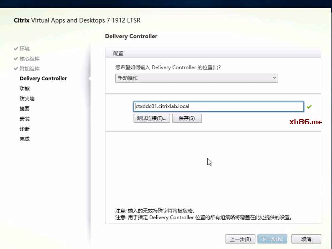This screenshot has width=332, height=249.
Task: Jump to the 摘要 step in sidebar
Action: (25, 108)
